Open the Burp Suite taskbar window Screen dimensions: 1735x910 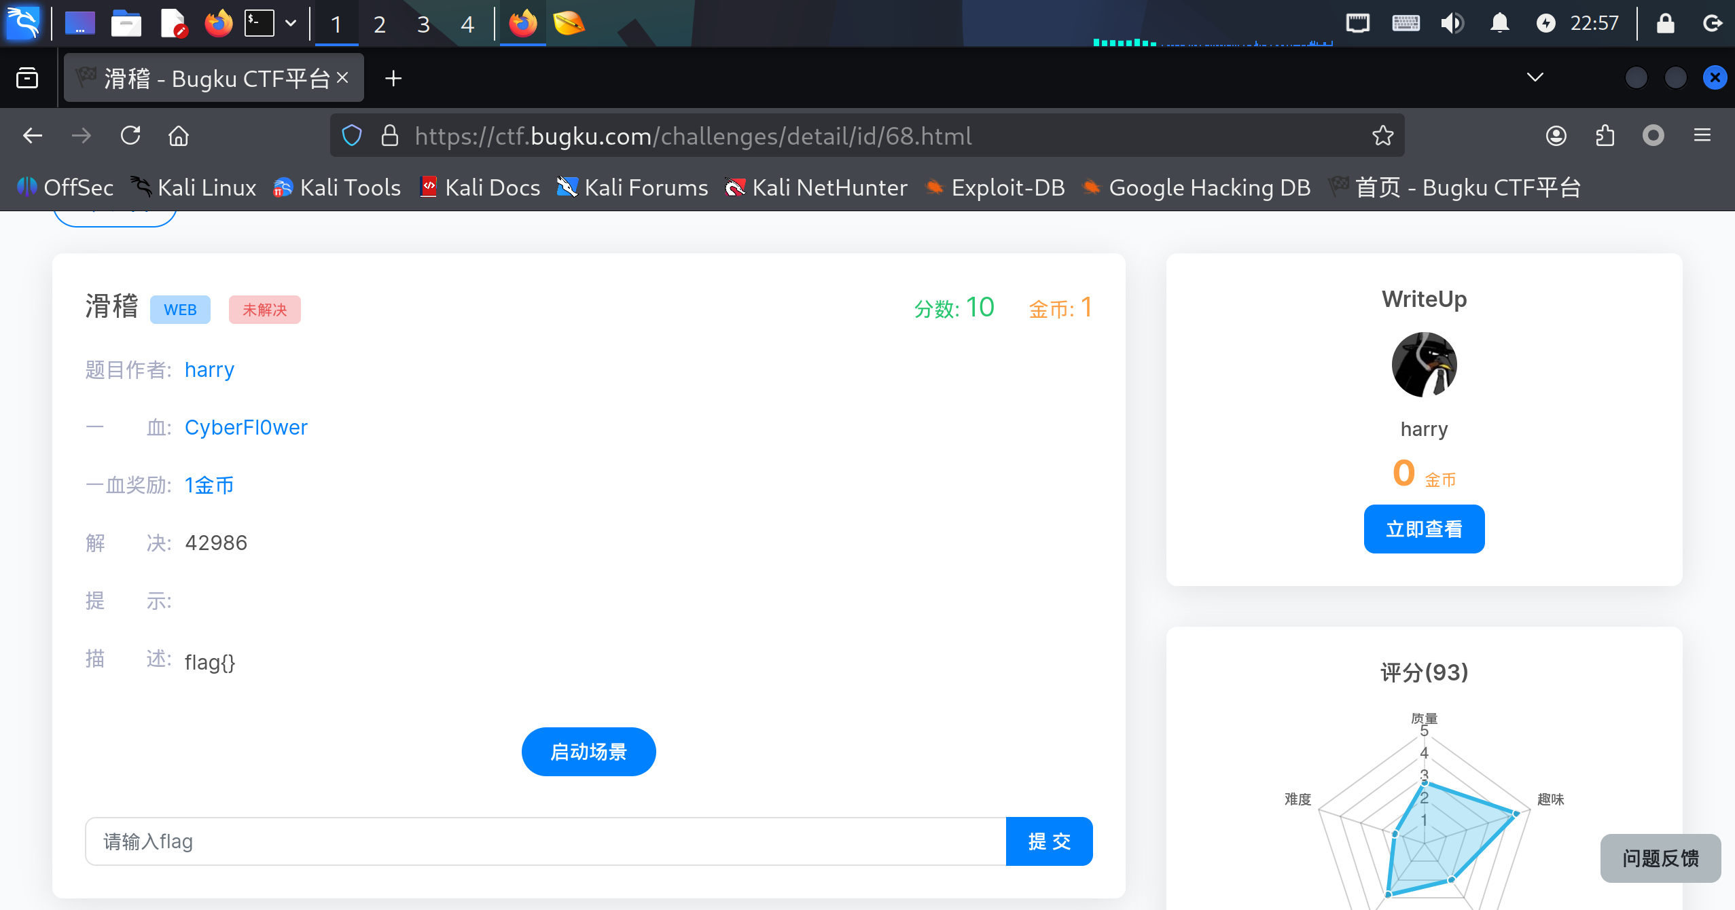pyautogui.click(x=569, y=24)
